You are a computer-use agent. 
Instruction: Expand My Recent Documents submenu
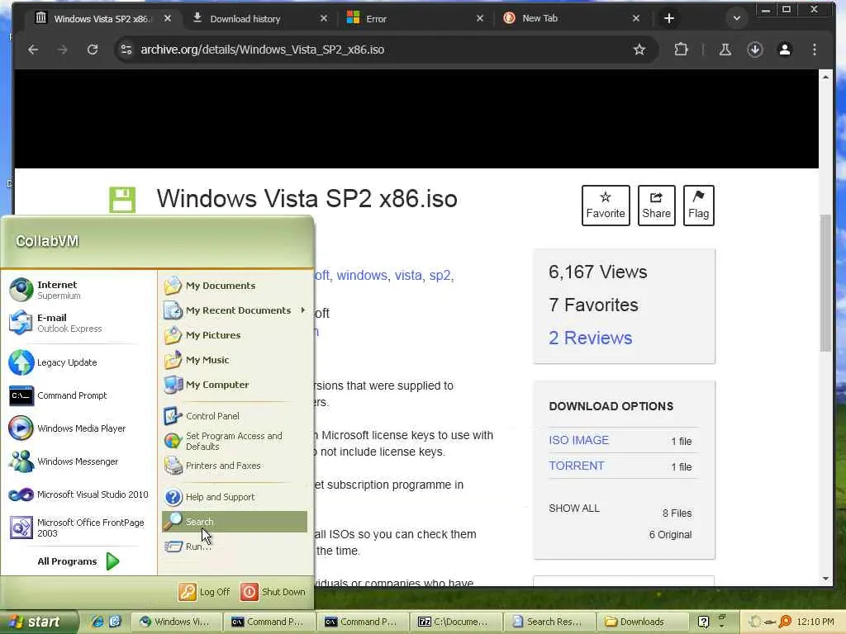[x=234, y=310]
